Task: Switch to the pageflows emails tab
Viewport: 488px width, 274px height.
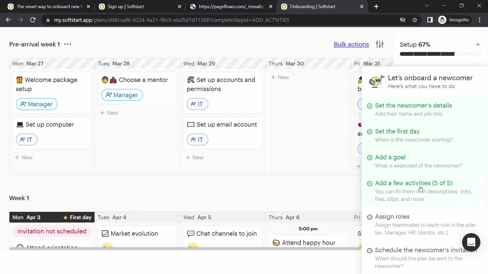Action: click(x=232, y=7)
